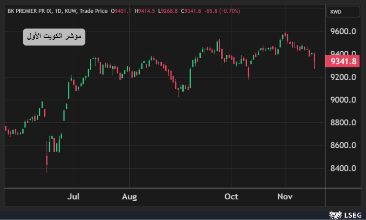Click the LSEG logo icon
Screen dimensions: 366x220
point(335,215)
